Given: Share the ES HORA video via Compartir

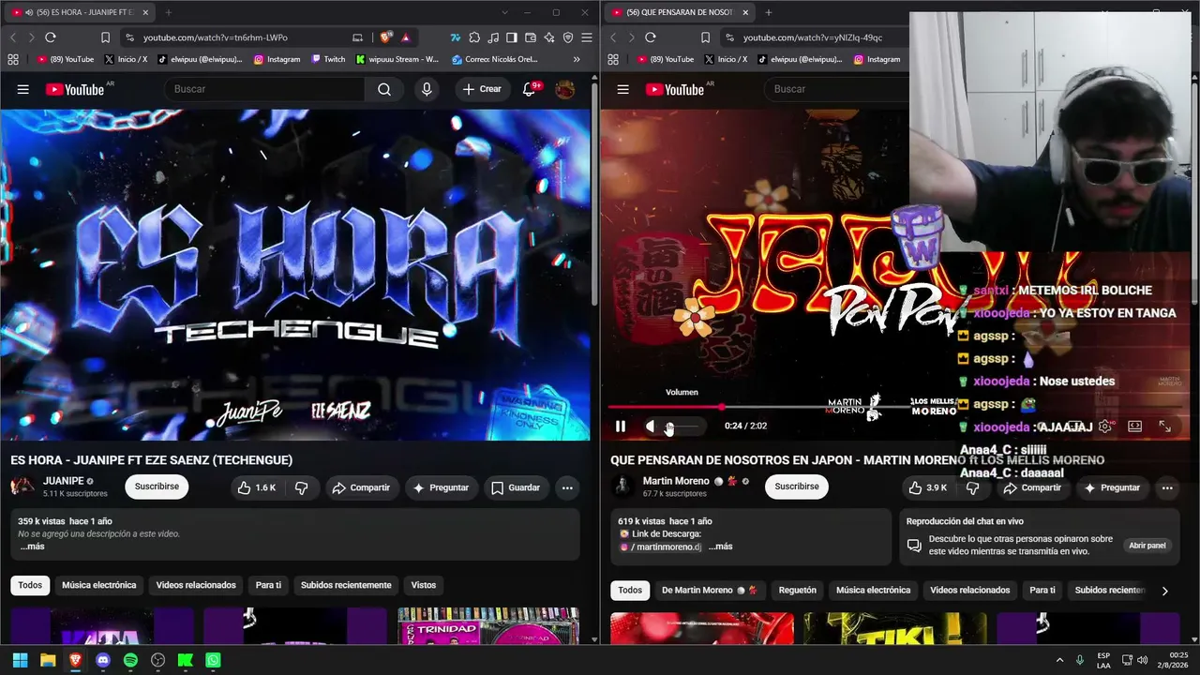Looking at the screenshot, I should [362, 487].
